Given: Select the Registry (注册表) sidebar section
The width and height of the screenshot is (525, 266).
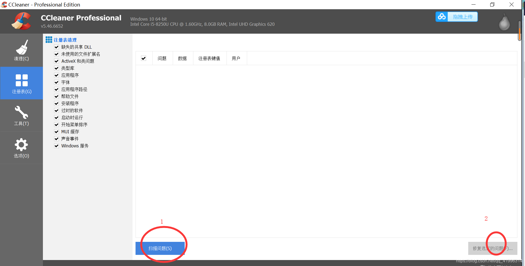Looking at the screenshot, I should pos(21,83).
